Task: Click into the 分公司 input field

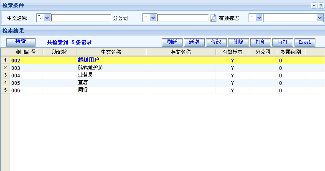Action: tap(183, 18)
